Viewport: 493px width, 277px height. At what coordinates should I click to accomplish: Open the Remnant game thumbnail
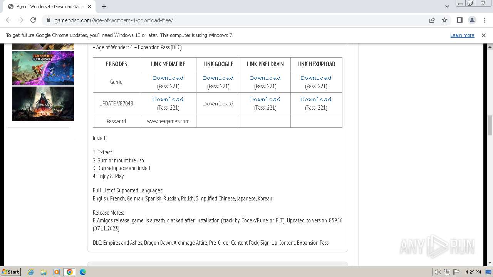(x=43, y=104)
